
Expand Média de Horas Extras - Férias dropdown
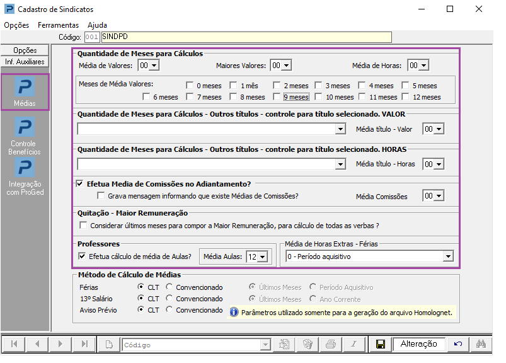[447, 256]
